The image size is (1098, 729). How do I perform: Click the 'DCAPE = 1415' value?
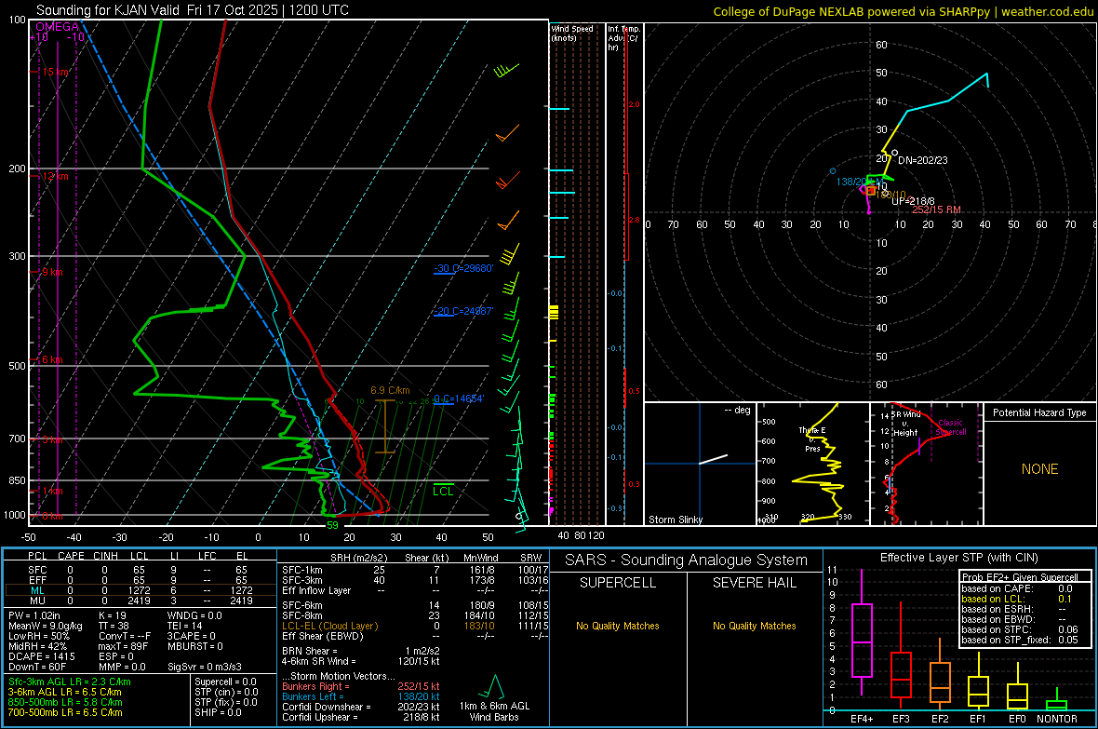pyautogui.click(x=41, y=656)
